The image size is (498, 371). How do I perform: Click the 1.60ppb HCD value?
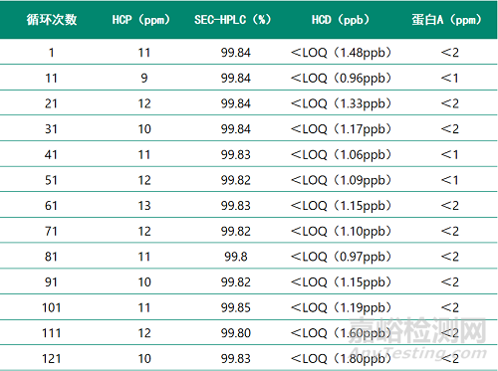coord(341,333)
